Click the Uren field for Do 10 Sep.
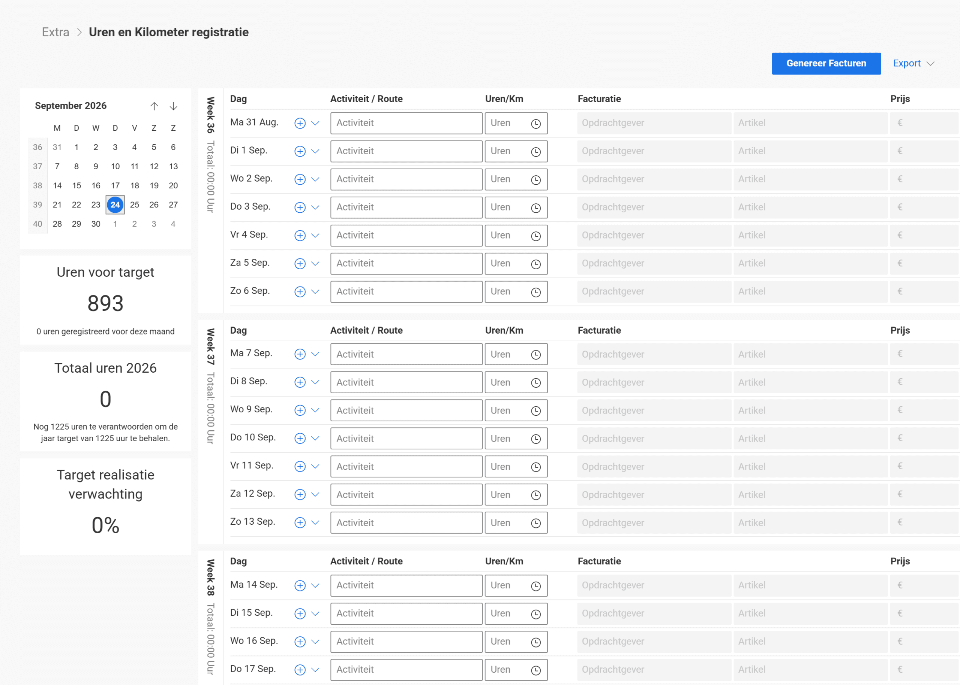The image size is (960, 685). tap(516, 439)
